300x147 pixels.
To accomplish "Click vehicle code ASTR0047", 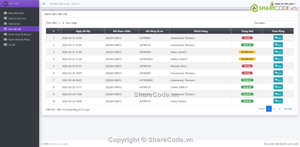I will [x=145, y=73].
